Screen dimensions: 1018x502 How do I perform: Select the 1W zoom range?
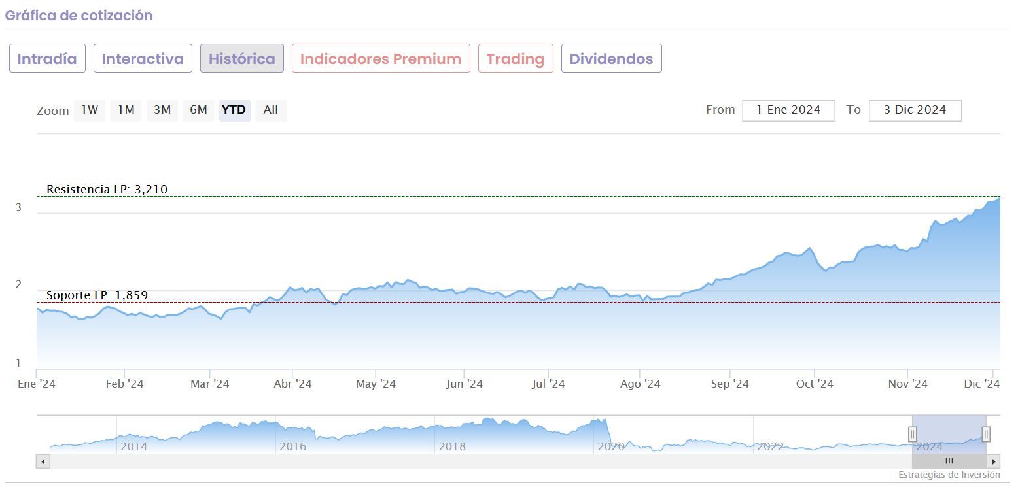[x=90, y=110]
